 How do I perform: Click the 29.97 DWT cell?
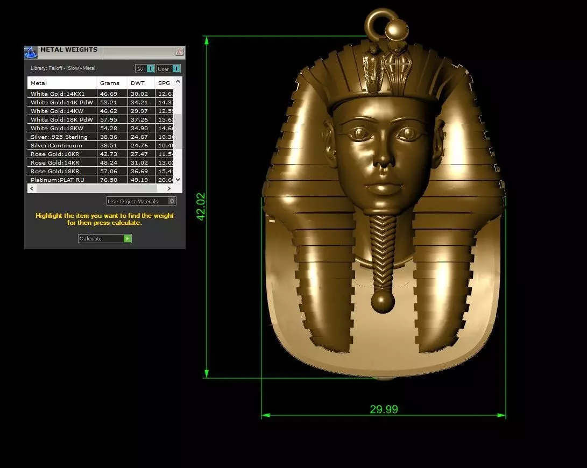tap(141, 111)
